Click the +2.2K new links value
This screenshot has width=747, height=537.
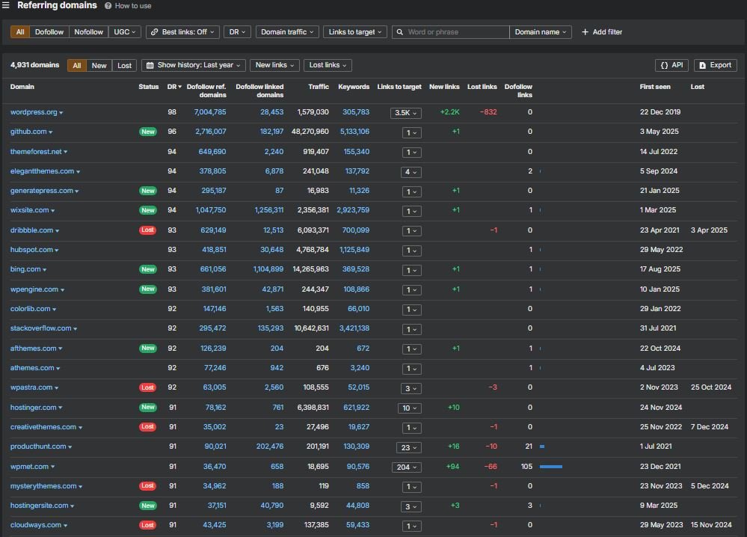click(449, 112)
